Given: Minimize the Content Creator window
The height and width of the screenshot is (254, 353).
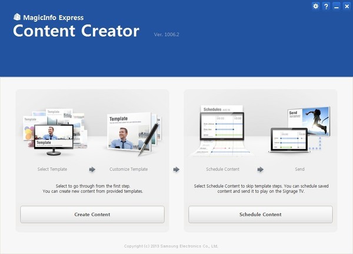Looking at the screenshot, I should pyautogui.click(x=336, y=6).
